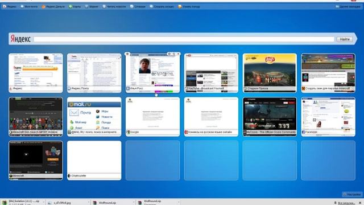This screenshot has width=364, height=205.
Task: Remove the hovered thumbnail with X icon
Action: click(178, 54)
